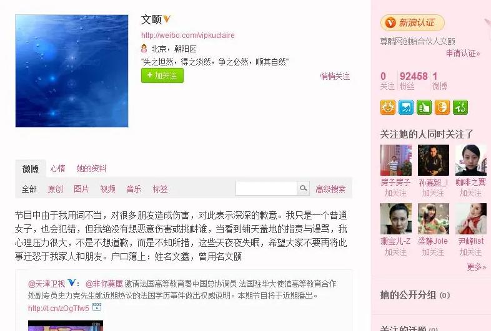Filter posts by 原创
The height and width of the screenshot is (331, 491).
click(55, 189)
